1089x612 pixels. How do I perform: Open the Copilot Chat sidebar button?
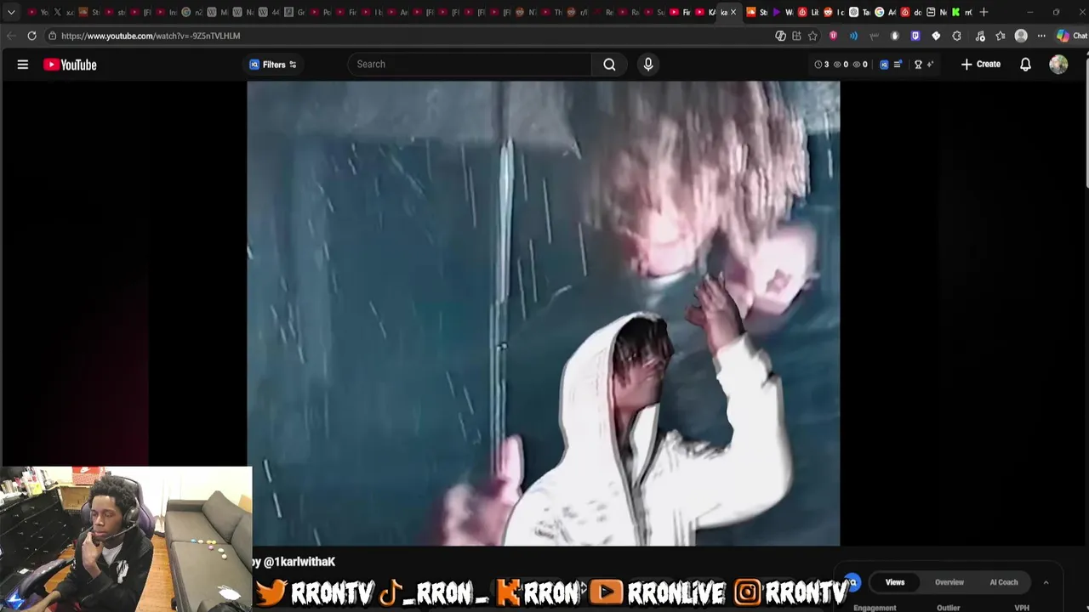coord(1072,36)
